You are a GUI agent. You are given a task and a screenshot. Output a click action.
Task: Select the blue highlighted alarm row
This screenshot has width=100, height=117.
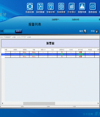click(x=50, y=54)
